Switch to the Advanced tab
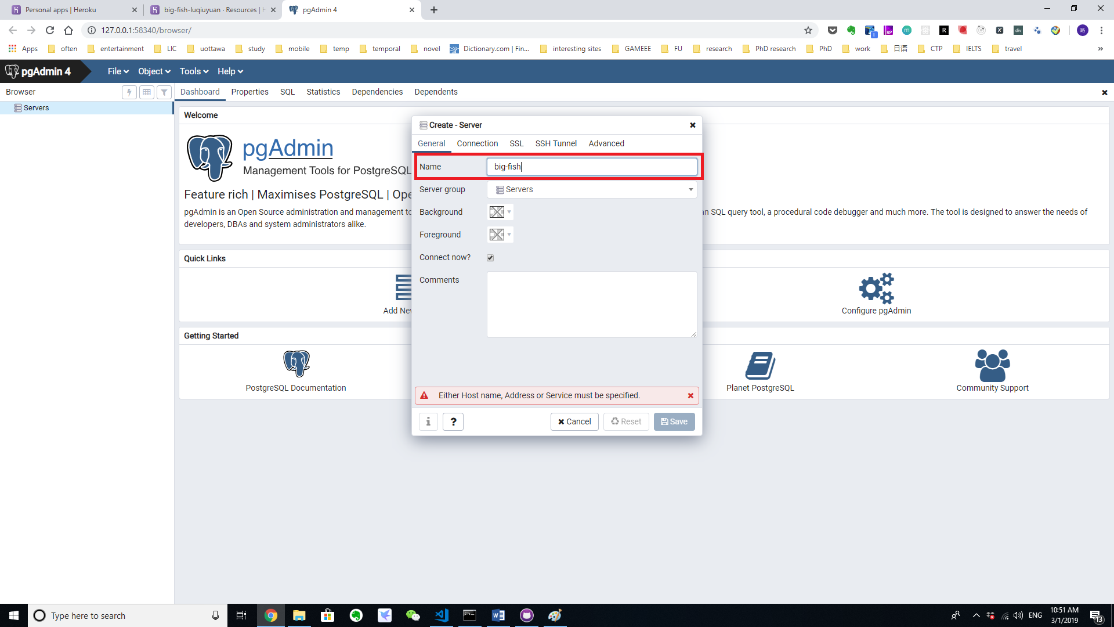Screen dimensions: 1114x627 coord(606,143)
